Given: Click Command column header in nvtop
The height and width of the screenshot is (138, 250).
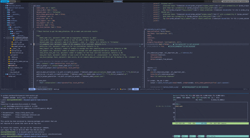Looking at the screenshot, I should pos(223,123).
